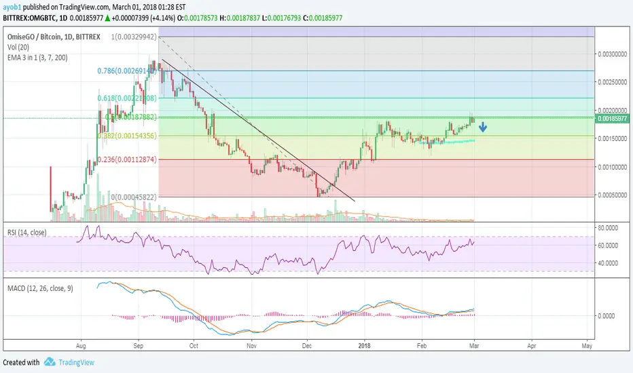
Task: Click the 40.0000 RSI axis label
Action: (x=608, y=263)
